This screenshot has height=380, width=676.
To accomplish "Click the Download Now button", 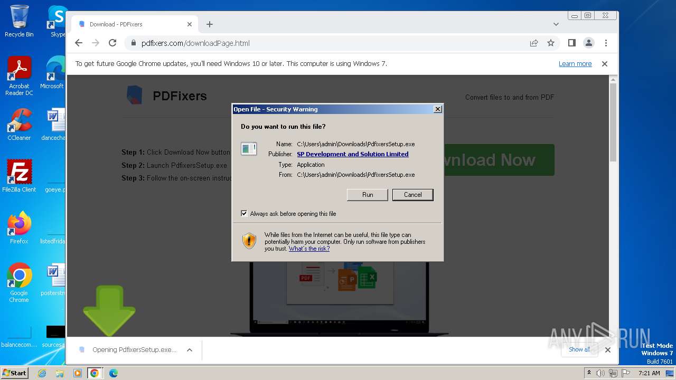I will click(499, 160).
